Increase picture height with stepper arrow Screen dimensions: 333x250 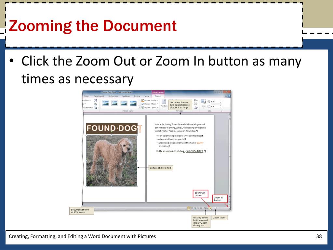pyautogui.click(x=221, y=101)
